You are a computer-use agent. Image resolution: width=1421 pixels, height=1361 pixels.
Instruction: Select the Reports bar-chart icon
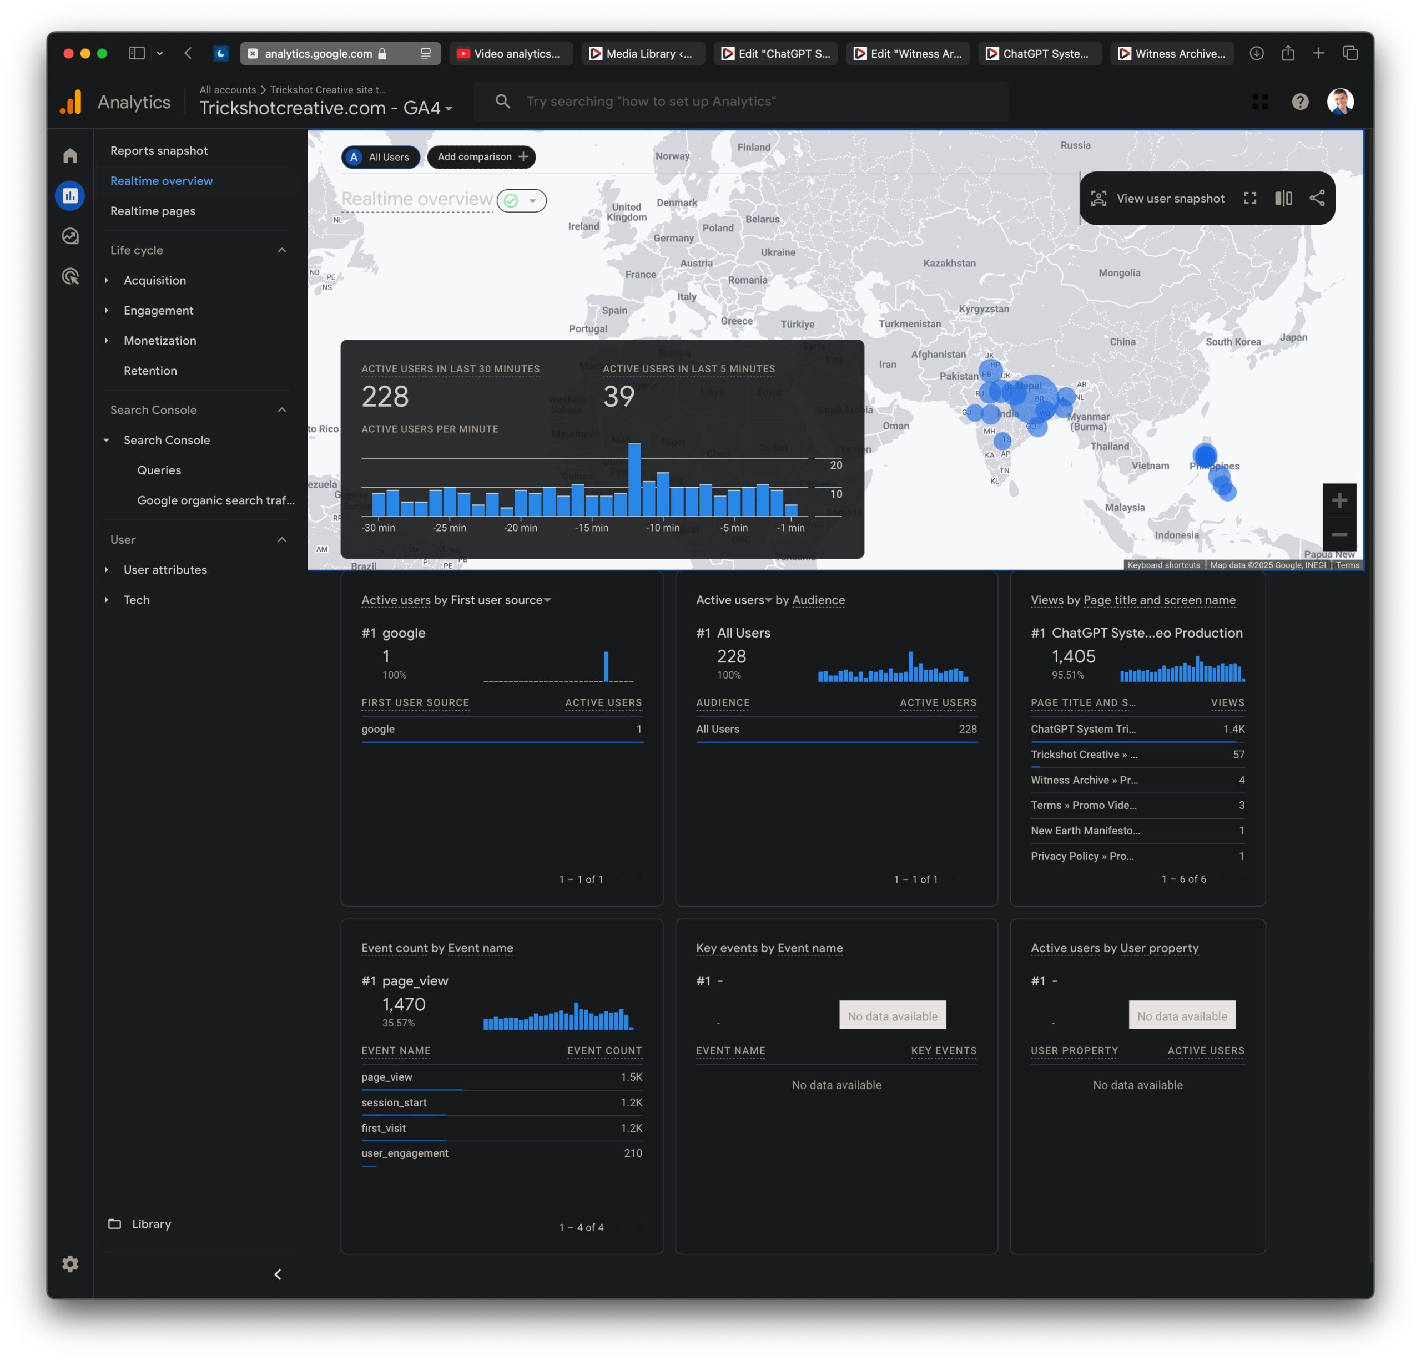pos(70,196)
